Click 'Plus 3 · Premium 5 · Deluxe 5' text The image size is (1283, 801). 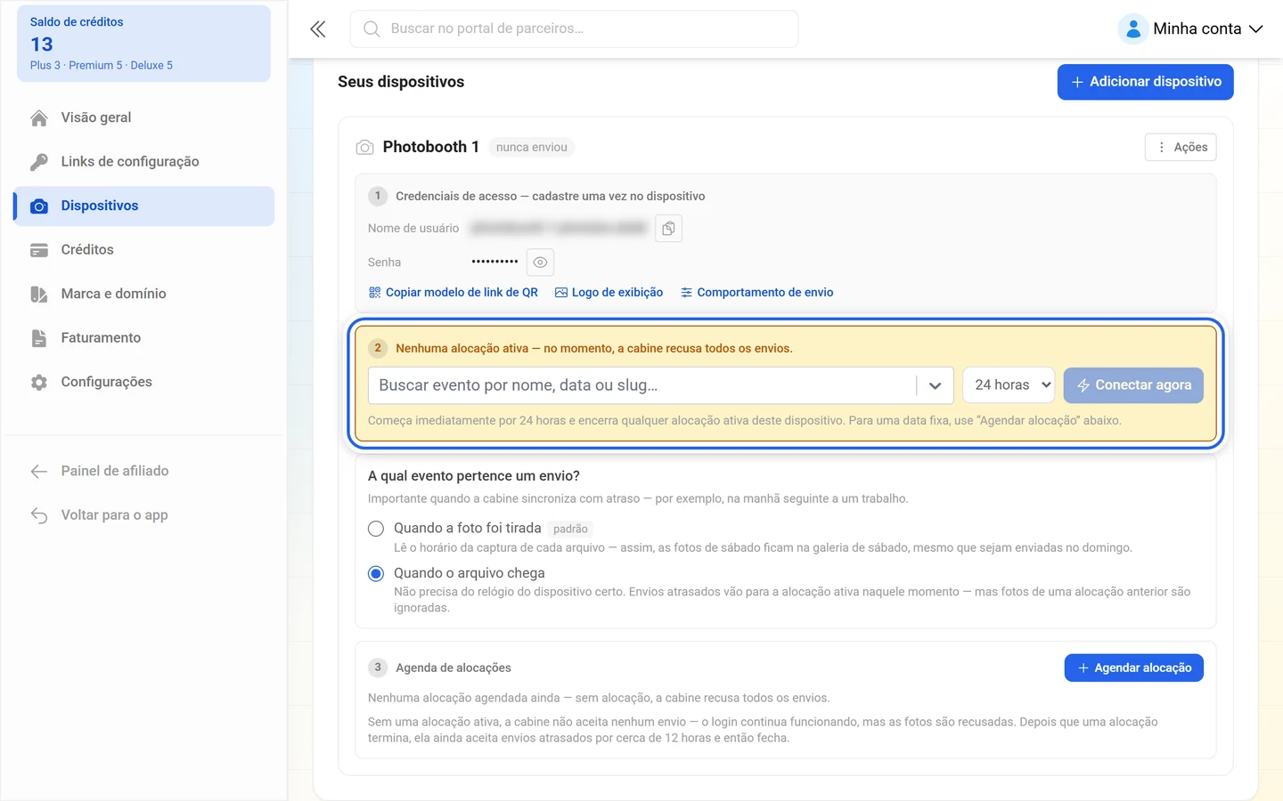[102, 66]
